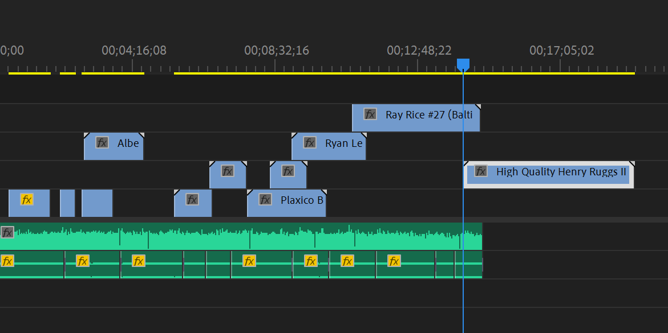Click the fx badge on the Albe clip

point(102,142)
